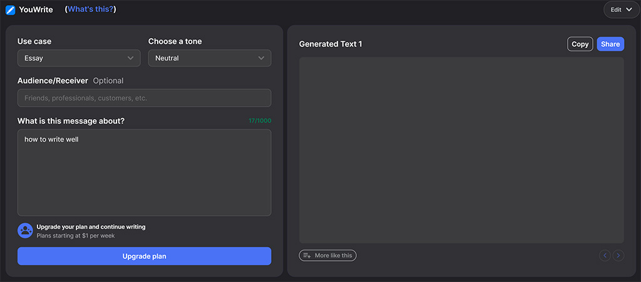Click the Generated Text 1 heading
Image resolution: width=641 pixels, height=282 pixels.
tap(331, 44)
